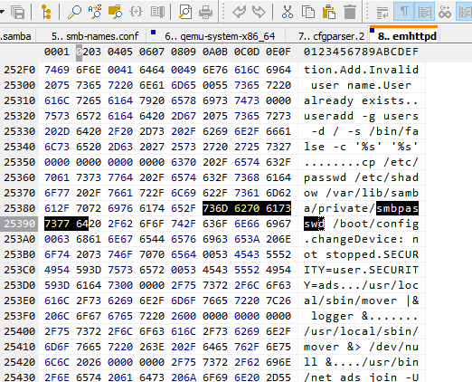Open the outline tree icon in toolbar

pos(45,12)
